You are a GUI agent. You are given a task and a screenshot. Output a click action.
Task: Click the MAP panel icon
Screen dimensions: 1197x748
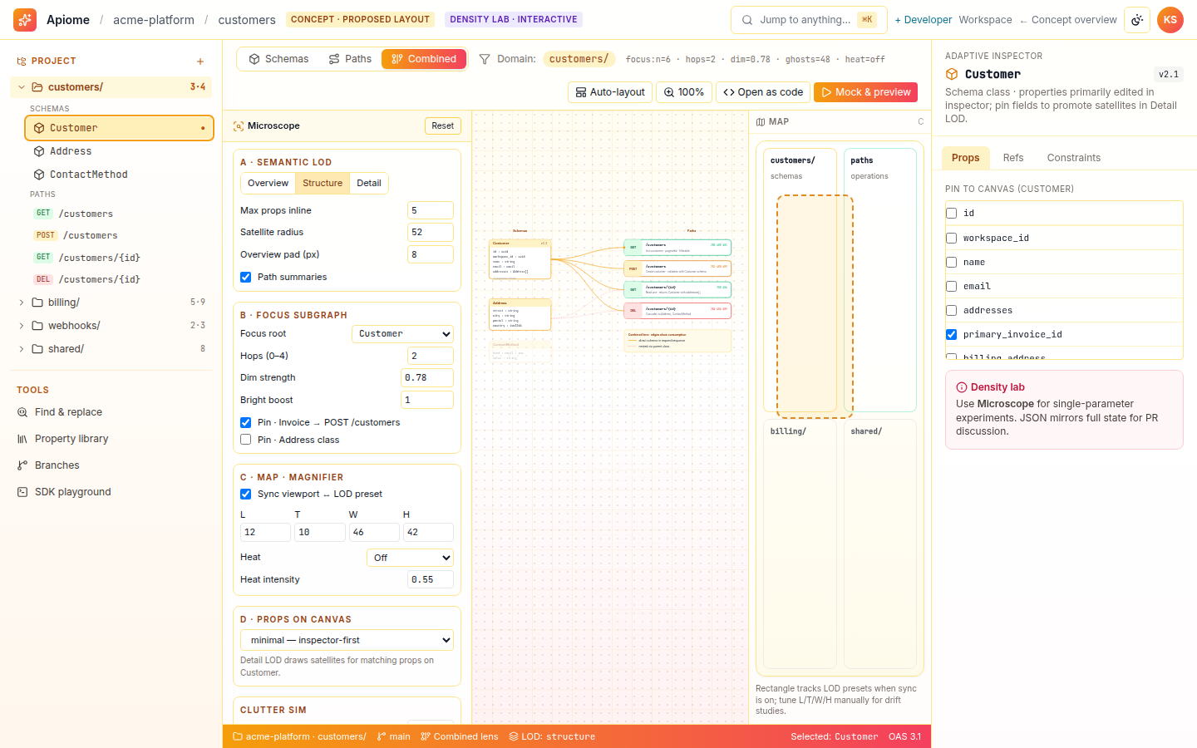pyautogui.click(x=761, y=122)
